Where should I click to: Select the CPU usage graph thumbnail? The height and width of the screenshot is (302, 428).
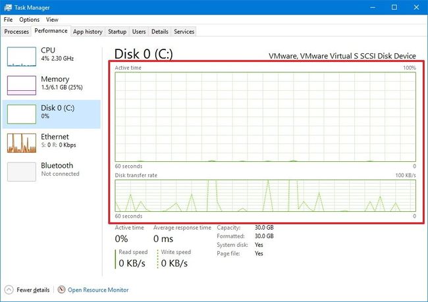21,57
